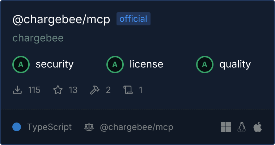
Task: Click the Linux penguin icon
Action: pyautogui.click(x=242, y=127)
